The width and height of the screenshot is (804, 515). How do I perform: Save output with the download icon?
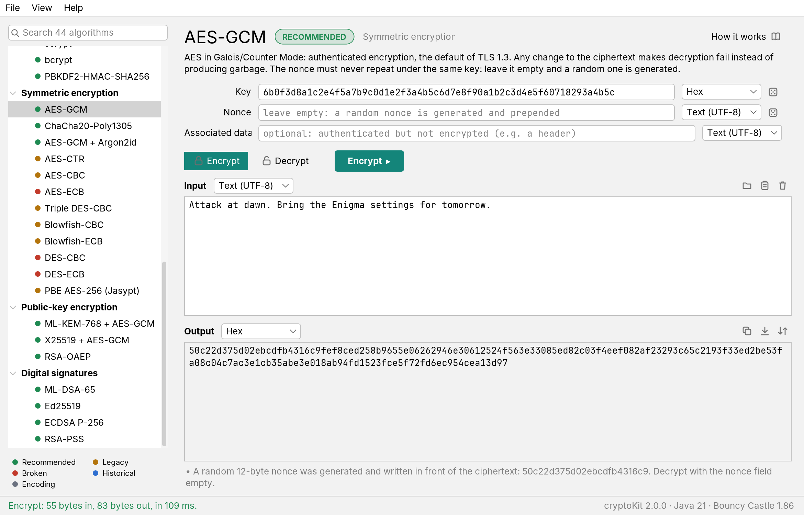pos(765,331)
